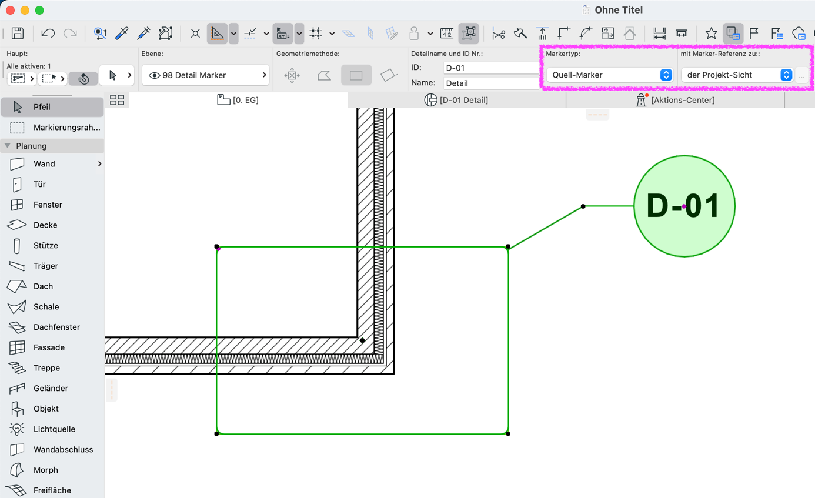Toggle the point snap X icon

pos(195,34)
